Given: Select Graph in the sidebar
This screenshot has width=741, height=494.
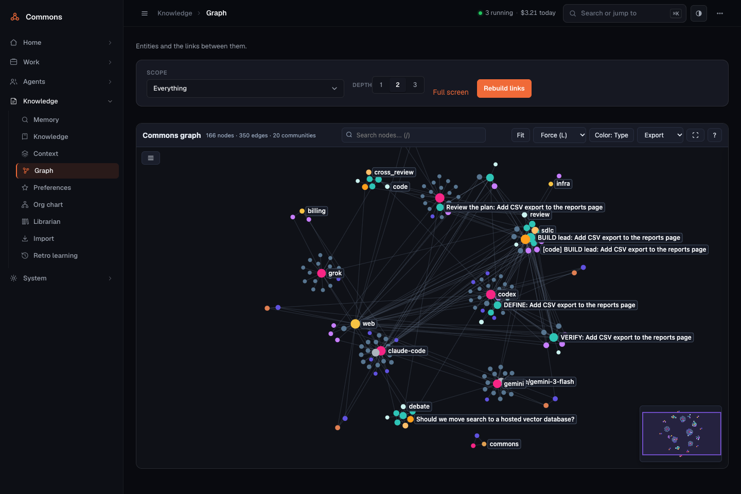Looking at the screenshot, I should click(67, 171).
